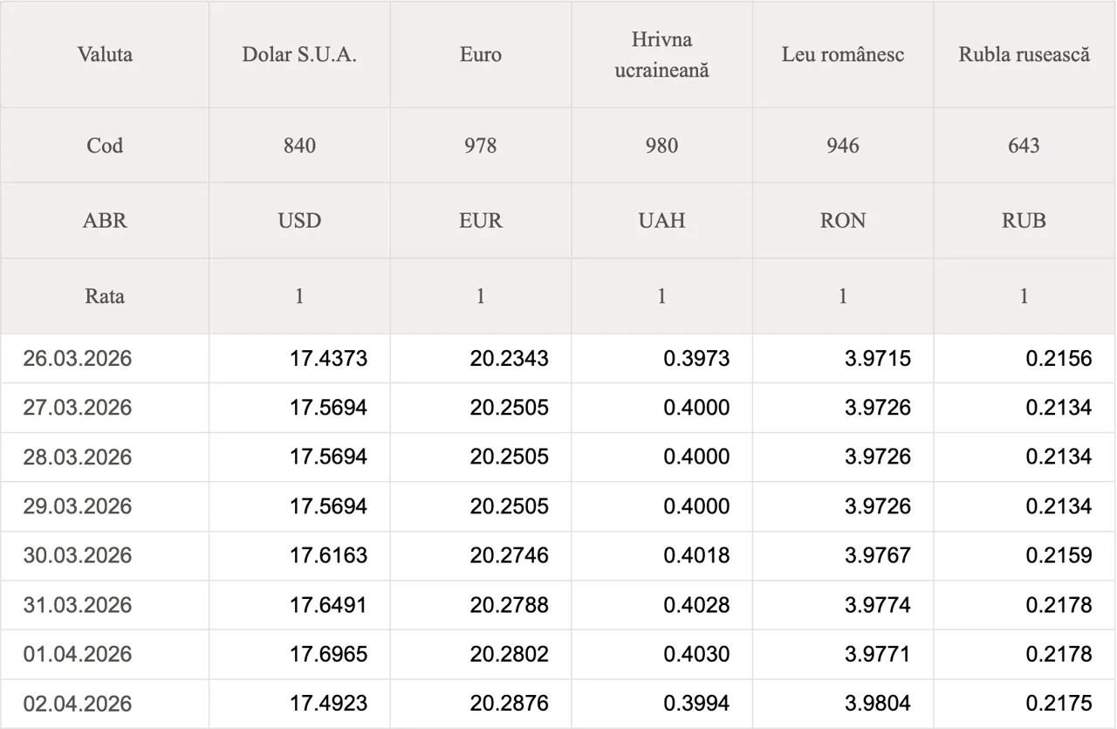Select the 02.04.2026 date row

[78, 704]
